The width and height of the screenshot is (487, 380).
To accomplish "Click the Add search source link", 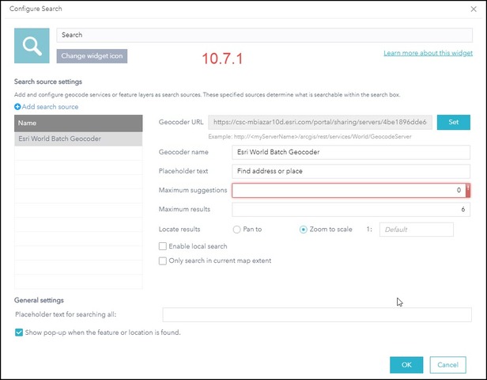I will coord(50,107).
